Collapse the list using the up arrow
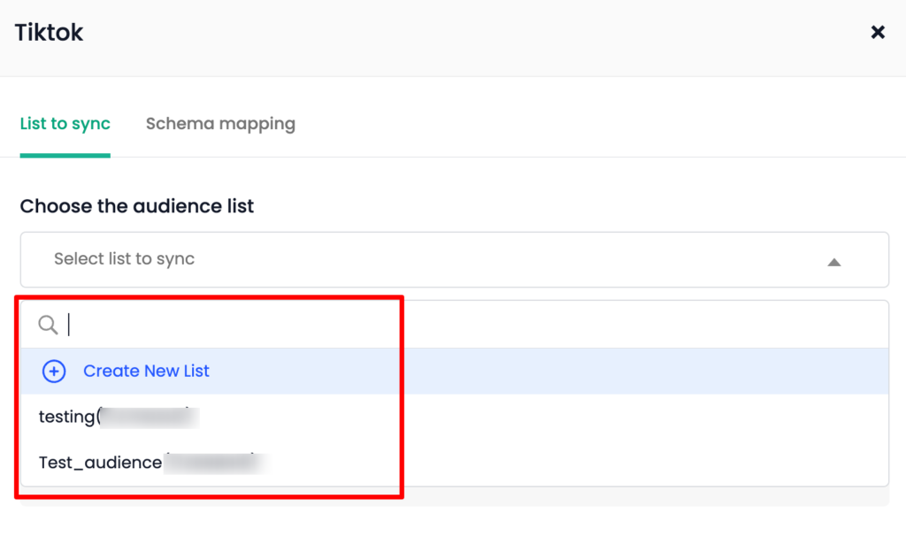The image size is (906, 537). (833, 262)
